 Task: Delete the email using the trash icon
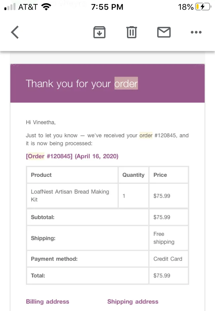[132, 32]
